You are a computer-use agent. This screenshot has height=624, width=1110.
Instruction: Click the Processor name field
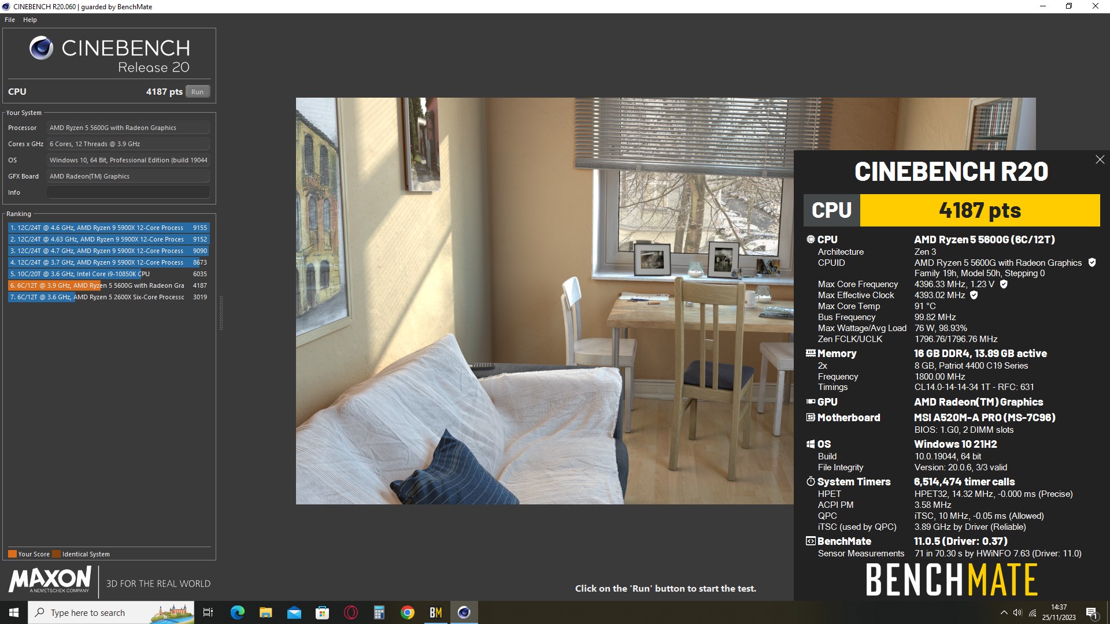[128, 128]
